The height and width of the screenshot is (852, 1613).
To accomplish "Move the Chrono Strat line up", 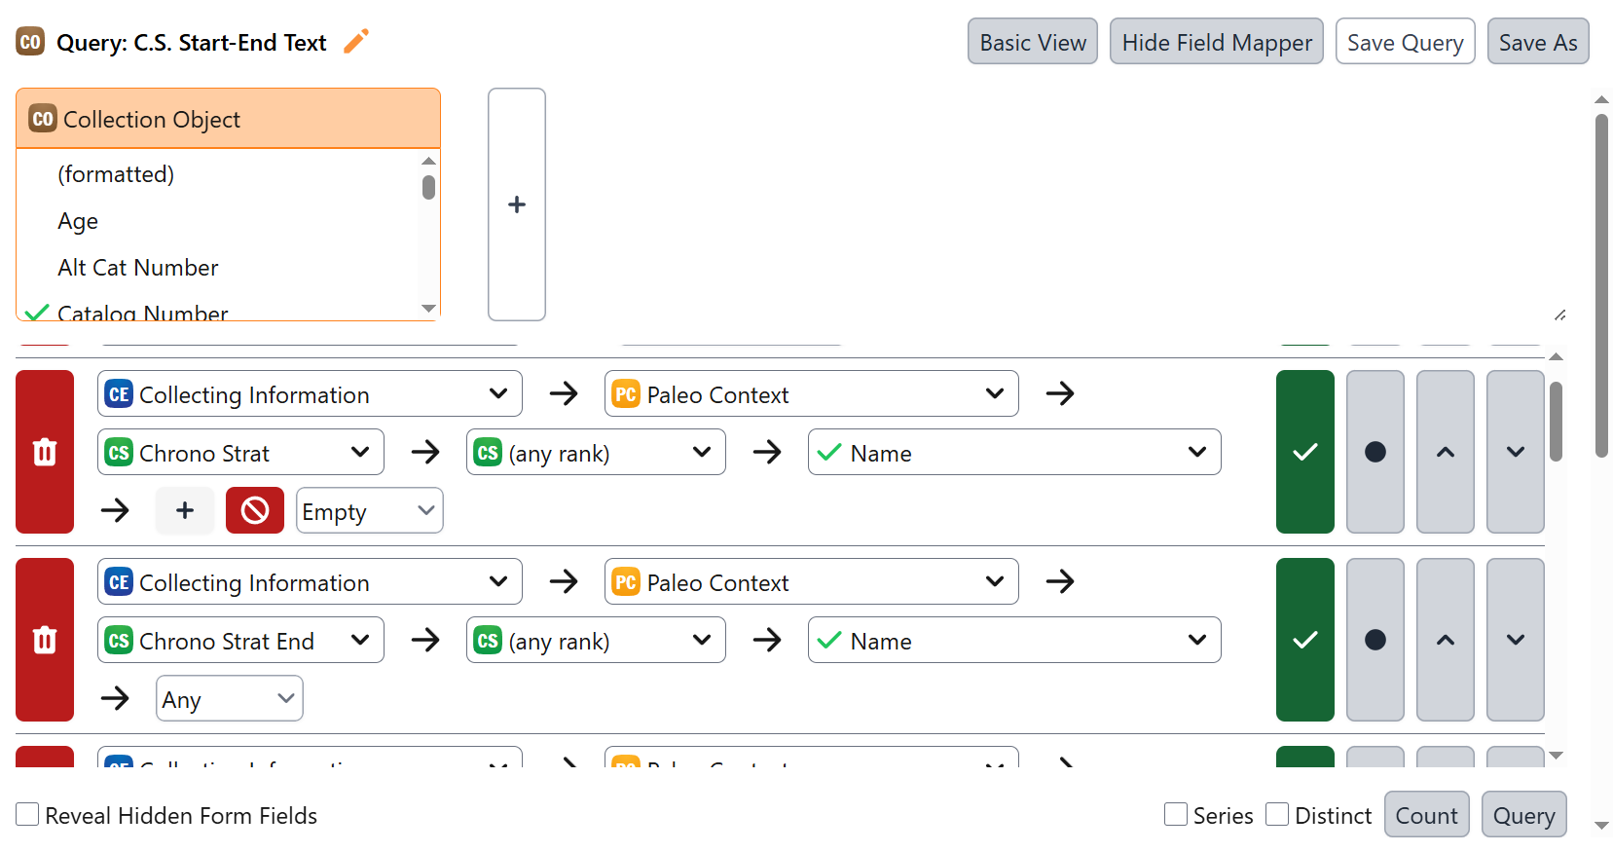I will (x=1445, y=452).
